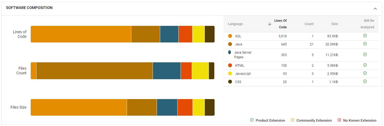Click the Will Be Analyzed column header
Screen dimensions: 384x126
367,24
